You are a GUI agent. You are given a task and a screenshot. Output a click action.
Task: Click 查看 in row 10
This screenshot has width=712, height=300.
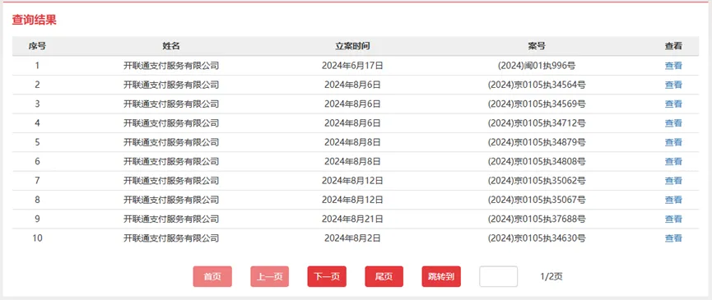pos(673,238)
